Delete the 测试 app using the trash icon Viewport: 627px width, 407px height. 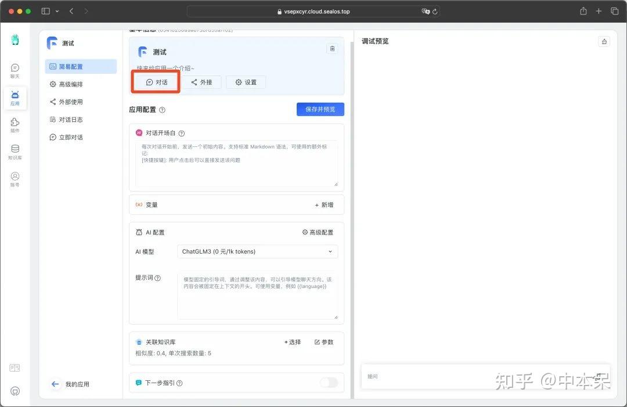(x=332, y=49)
